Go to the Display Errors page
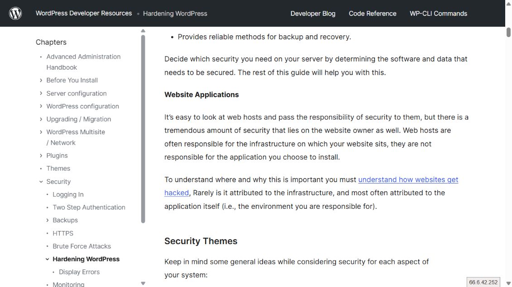The width and height of the screenshot is (512, 287). pos(79,272)
